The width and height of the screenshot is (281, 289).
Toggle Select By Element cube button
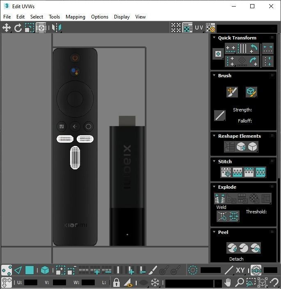coord(45,271)
